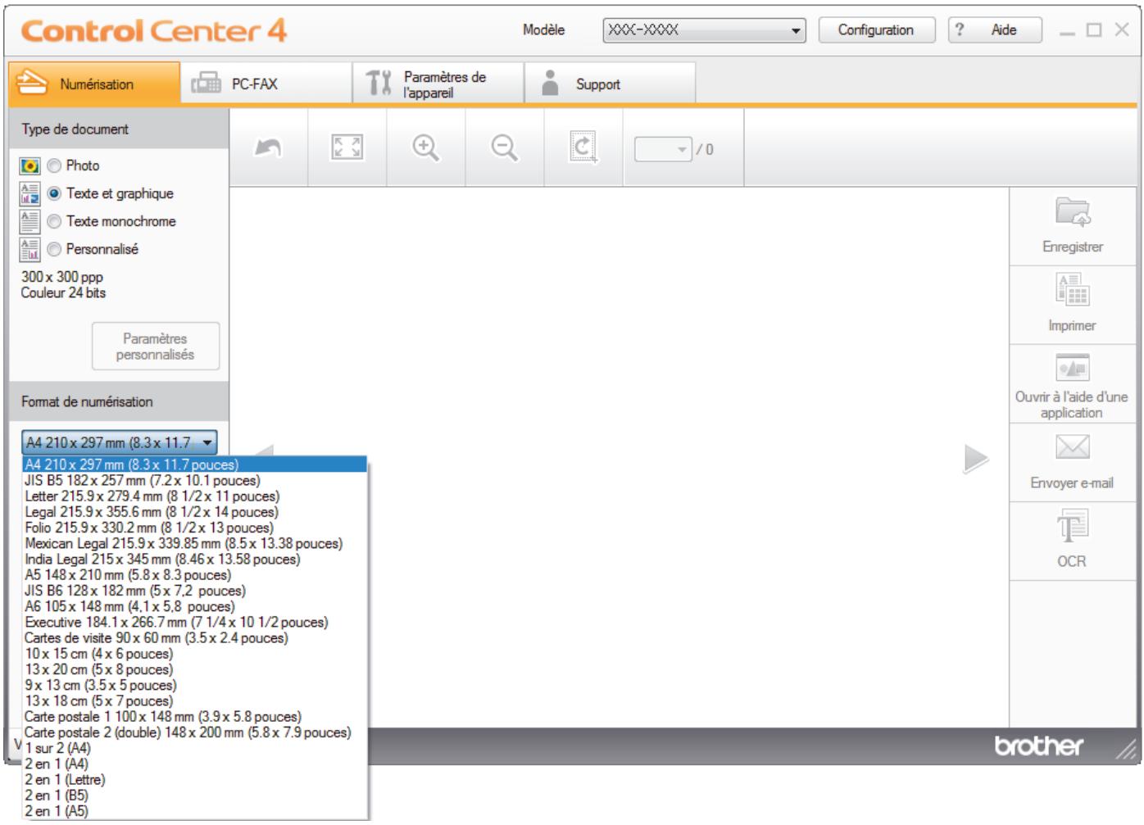Click the Enregistrer folder icon
Screen dimensions: 1144x825
pos(1072,212)
